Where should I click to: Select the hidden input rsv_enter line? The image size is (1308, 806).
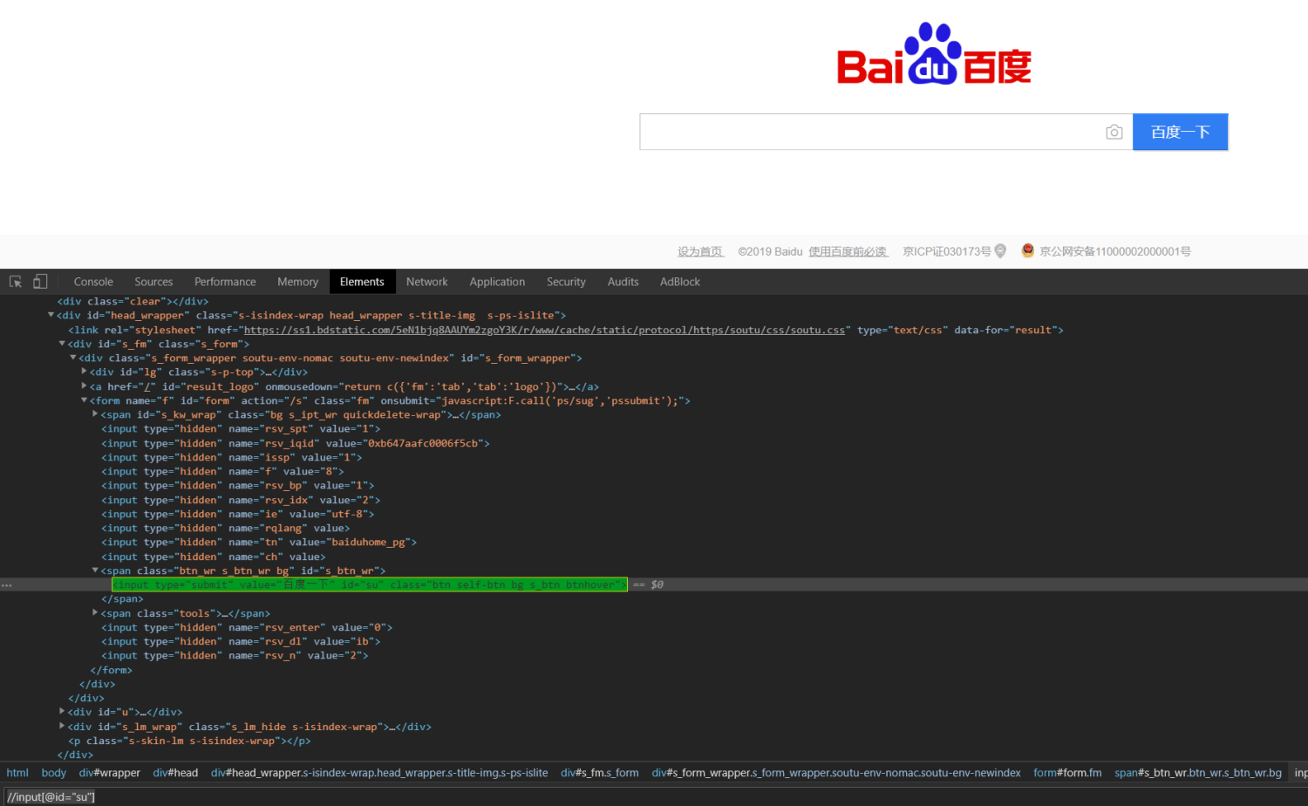click(247, 627)
